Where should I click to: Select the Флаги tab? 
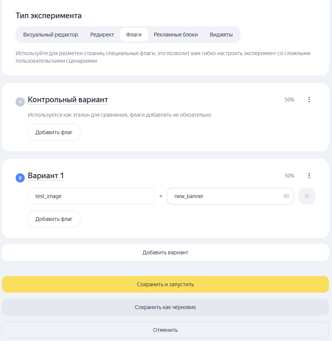(134, 35)
